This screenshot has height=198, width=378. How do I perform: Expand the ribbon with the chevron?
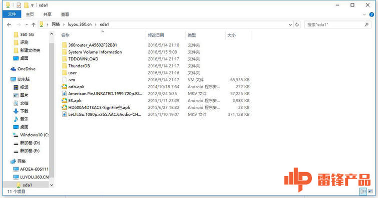[x=364, y=14]
